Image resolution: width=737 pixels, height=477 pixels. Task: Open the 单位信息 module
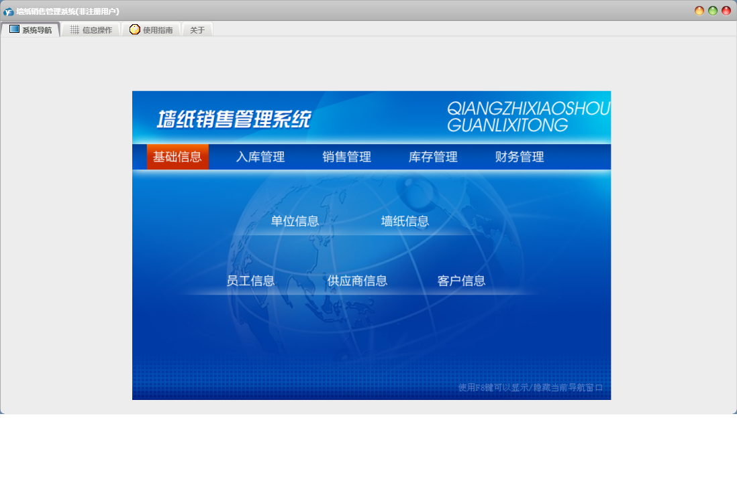295,221
